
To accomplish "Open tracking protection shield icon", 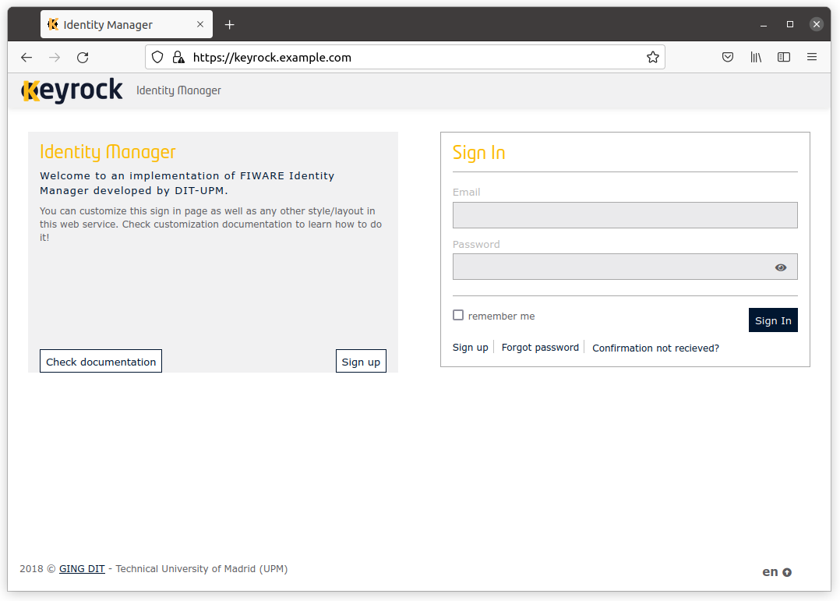I will point(157,58).
